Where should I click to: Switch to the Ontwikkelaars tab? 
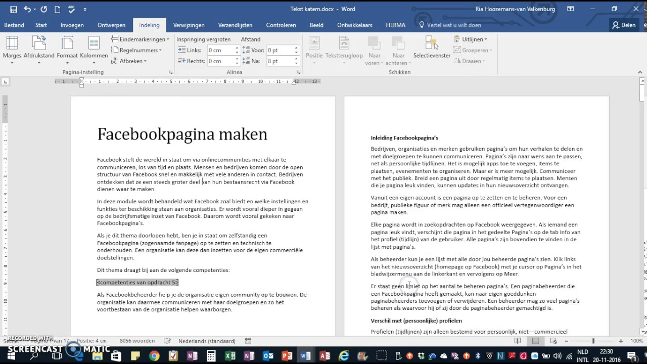pyautogui.click(x=355, y=25)
